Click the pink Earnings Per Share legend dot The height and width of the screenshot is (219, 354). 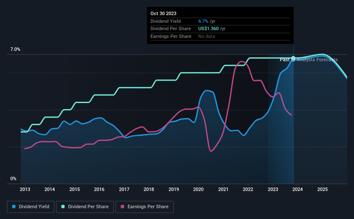pos(122,206)
